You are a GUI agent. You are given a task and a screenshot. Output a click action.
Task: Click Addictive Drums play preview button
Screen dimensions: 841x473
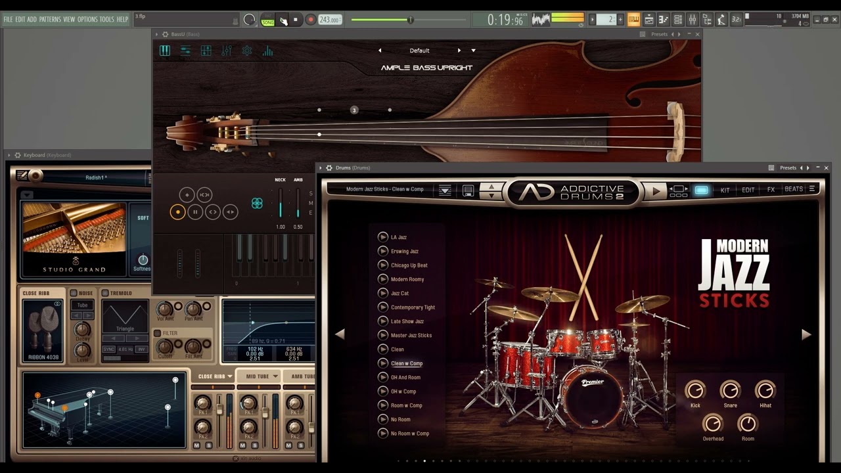click(x=655, y=191)
